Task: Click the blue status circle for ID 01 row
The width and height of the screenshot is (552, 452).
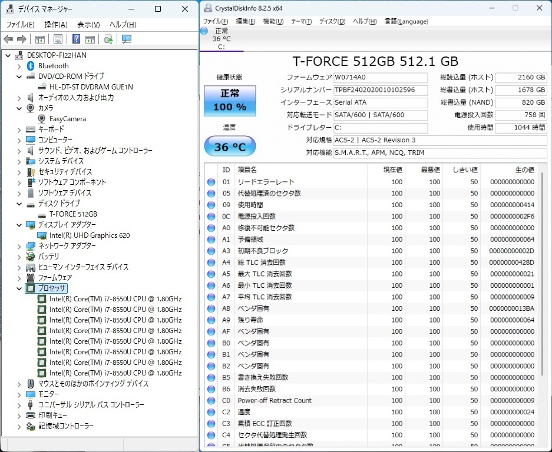Action: pos(211,182)
